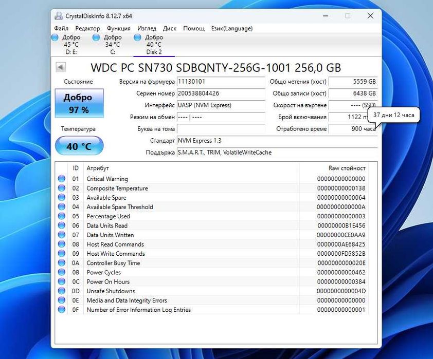This screenshot has height=359, width=433.
Task: Switch to the D: E: 45 °C disk tab
Action: (71, 45)
